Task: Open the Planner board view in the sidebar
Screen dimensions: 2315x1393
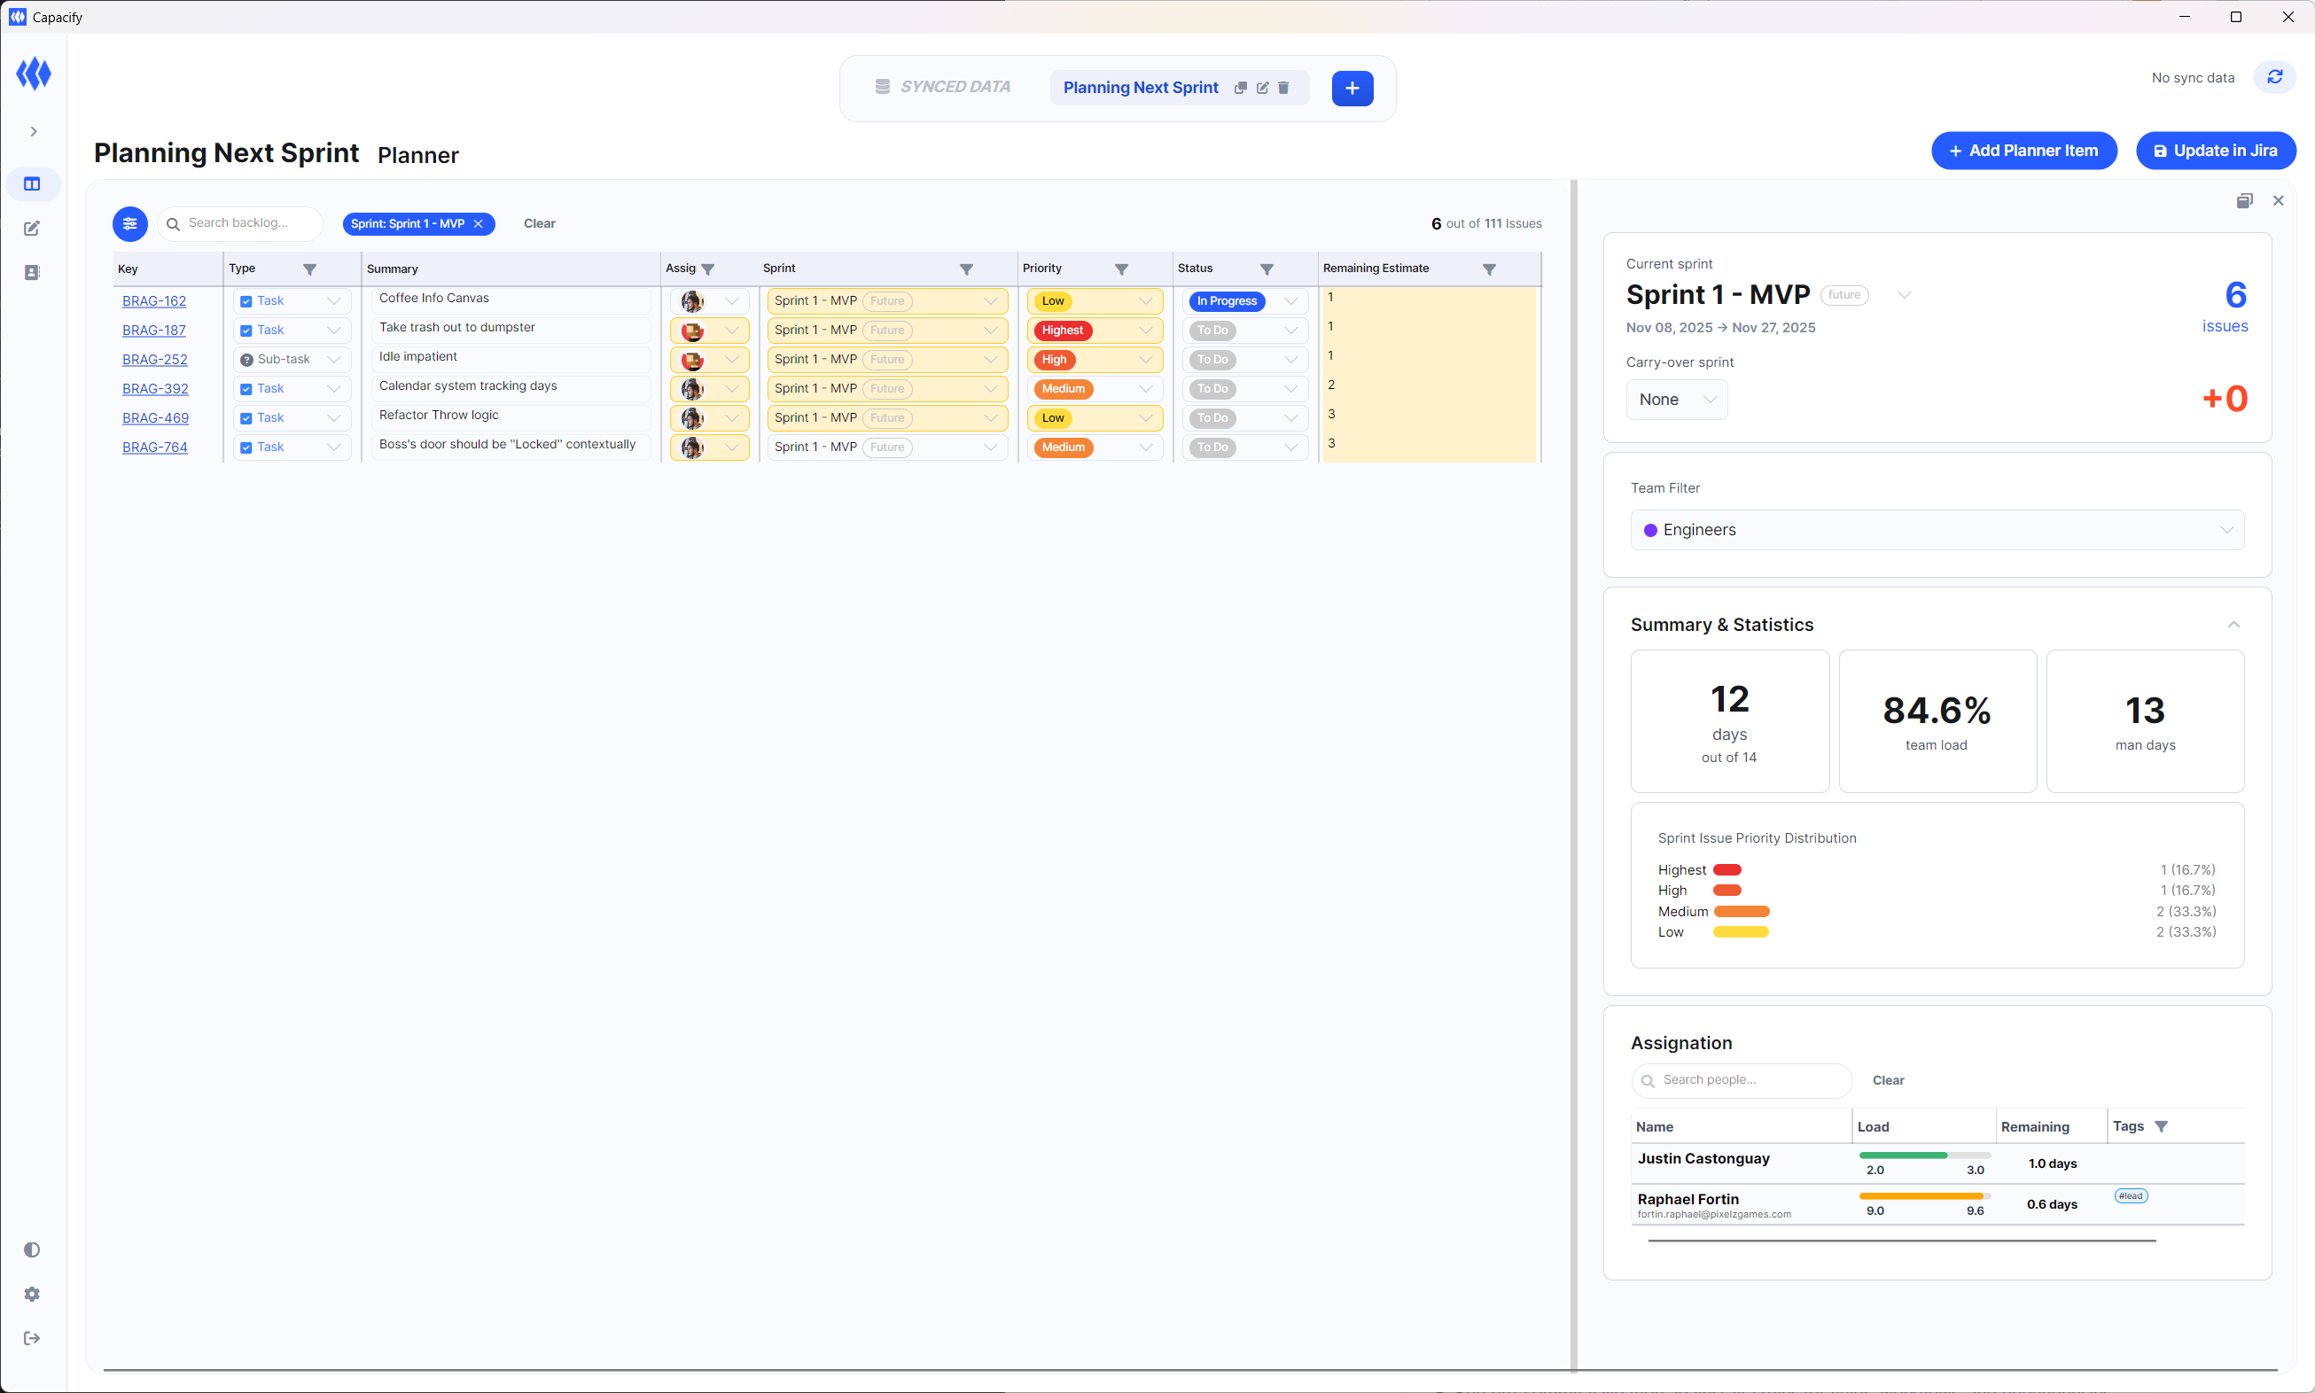Action: 33,184
